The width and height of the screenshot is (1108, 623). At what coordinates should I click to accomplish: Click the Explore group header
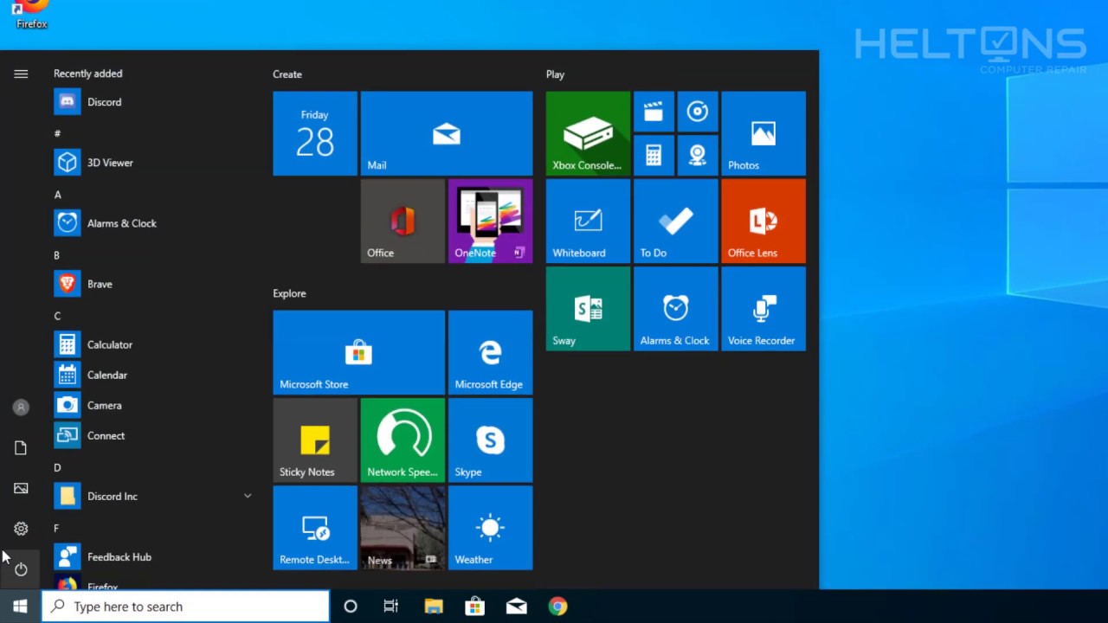point(289,293)
